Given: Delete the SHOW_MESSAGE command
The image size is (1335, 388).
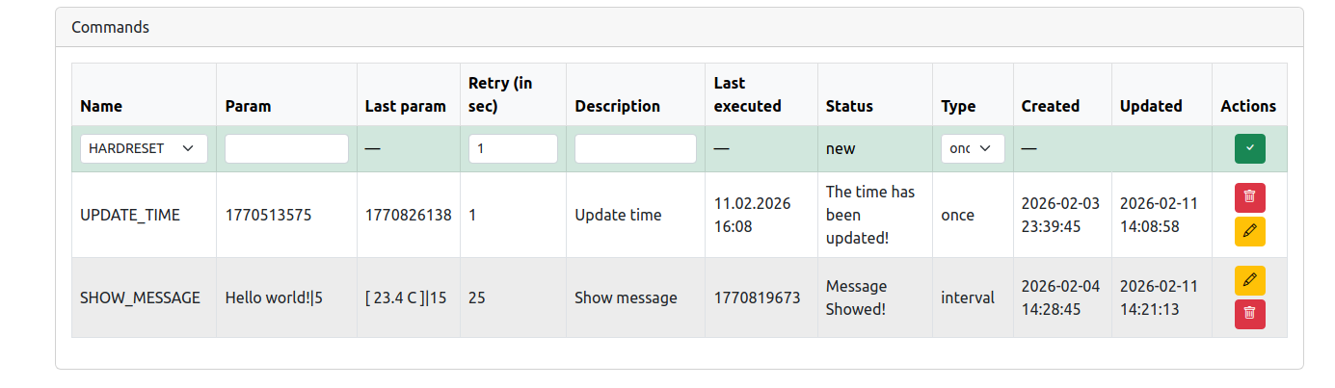Looking at the screenshot, I should tap(1249, 314).
